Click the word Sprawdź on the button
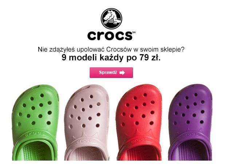 pyautogui.click(x=108, y=72)
